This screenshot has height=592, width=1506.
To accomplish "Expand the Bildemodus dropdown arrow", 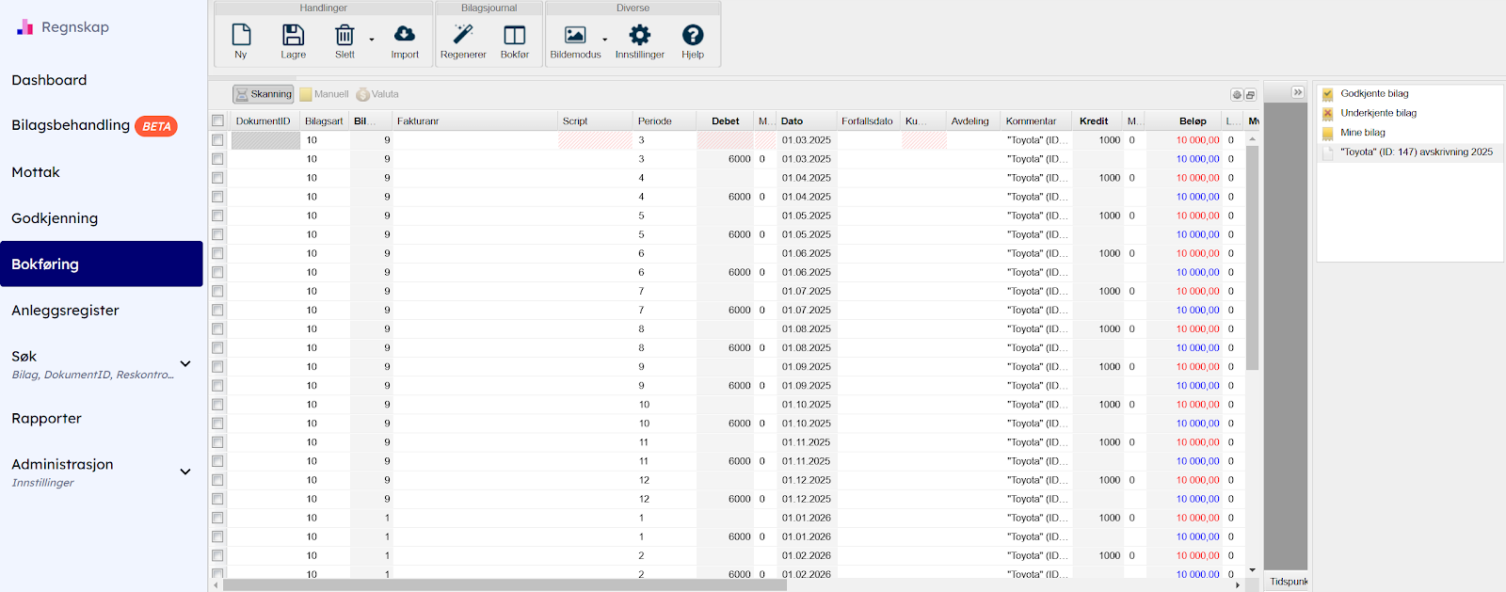I will coord(605,40).
